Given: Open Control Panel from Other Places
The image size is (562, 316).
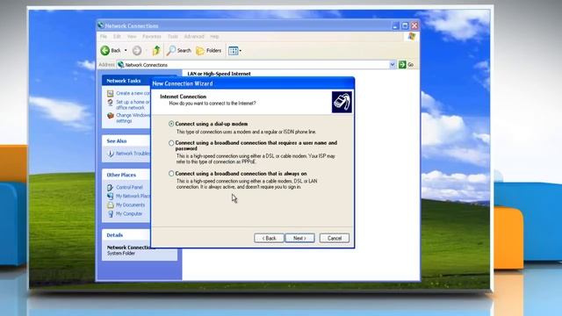Looking at the screenshot, I should 129,187.
